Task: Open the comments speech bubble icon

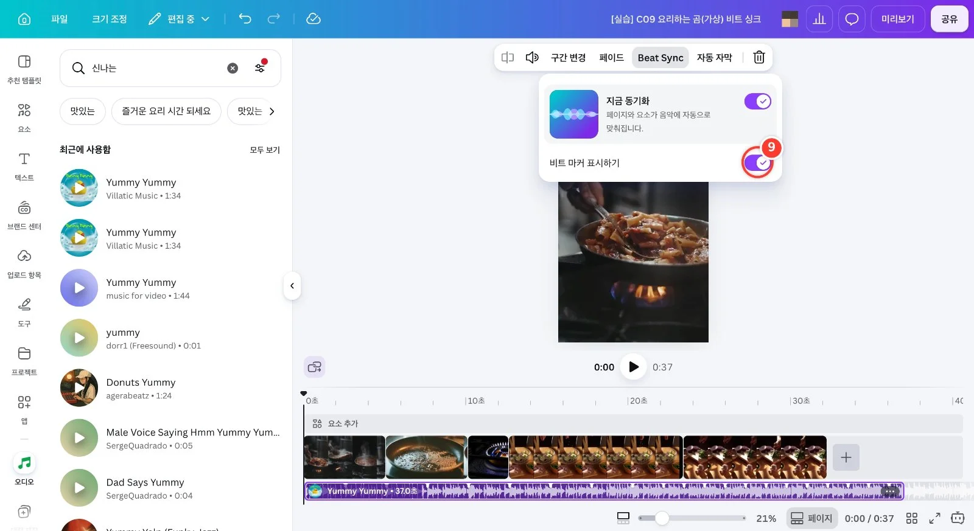Action: [x=852, y=19]
